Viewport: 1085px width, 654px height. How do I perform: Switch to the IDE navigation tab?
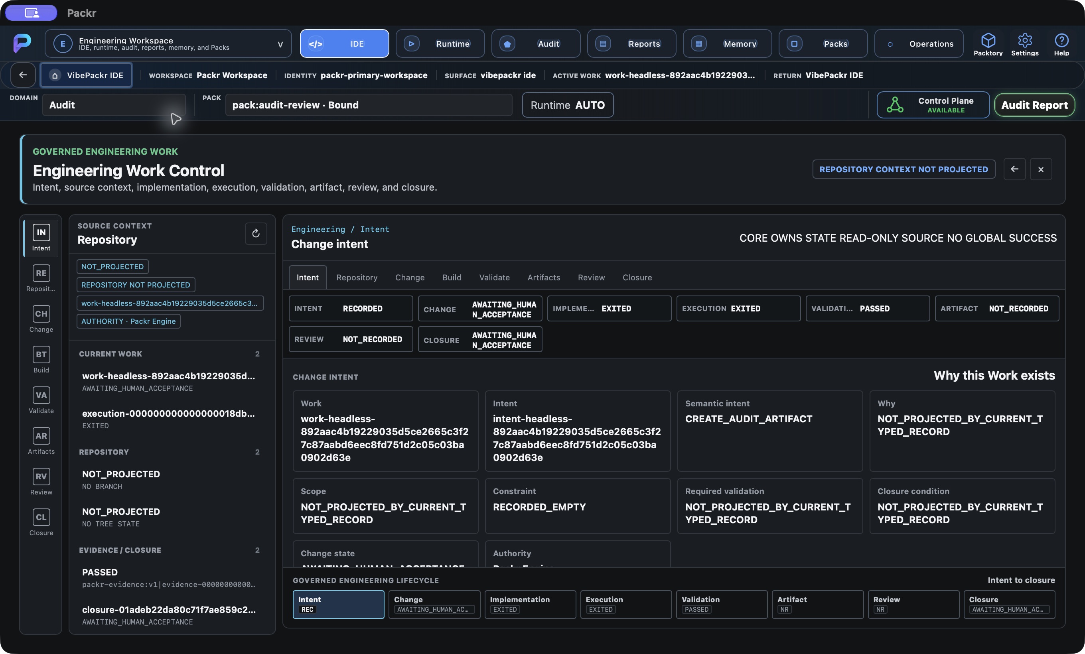click(x=344, y=43)
